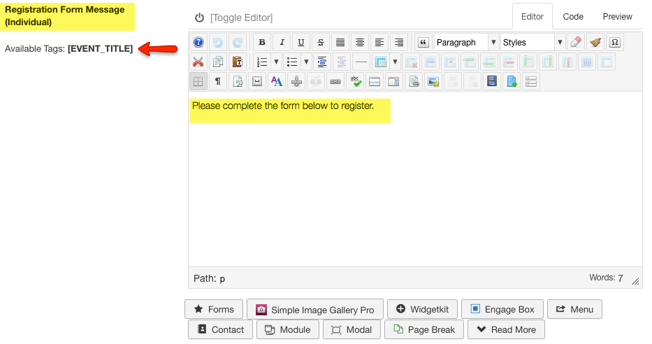Click the Insert Image picture icon

click(433, 82)
